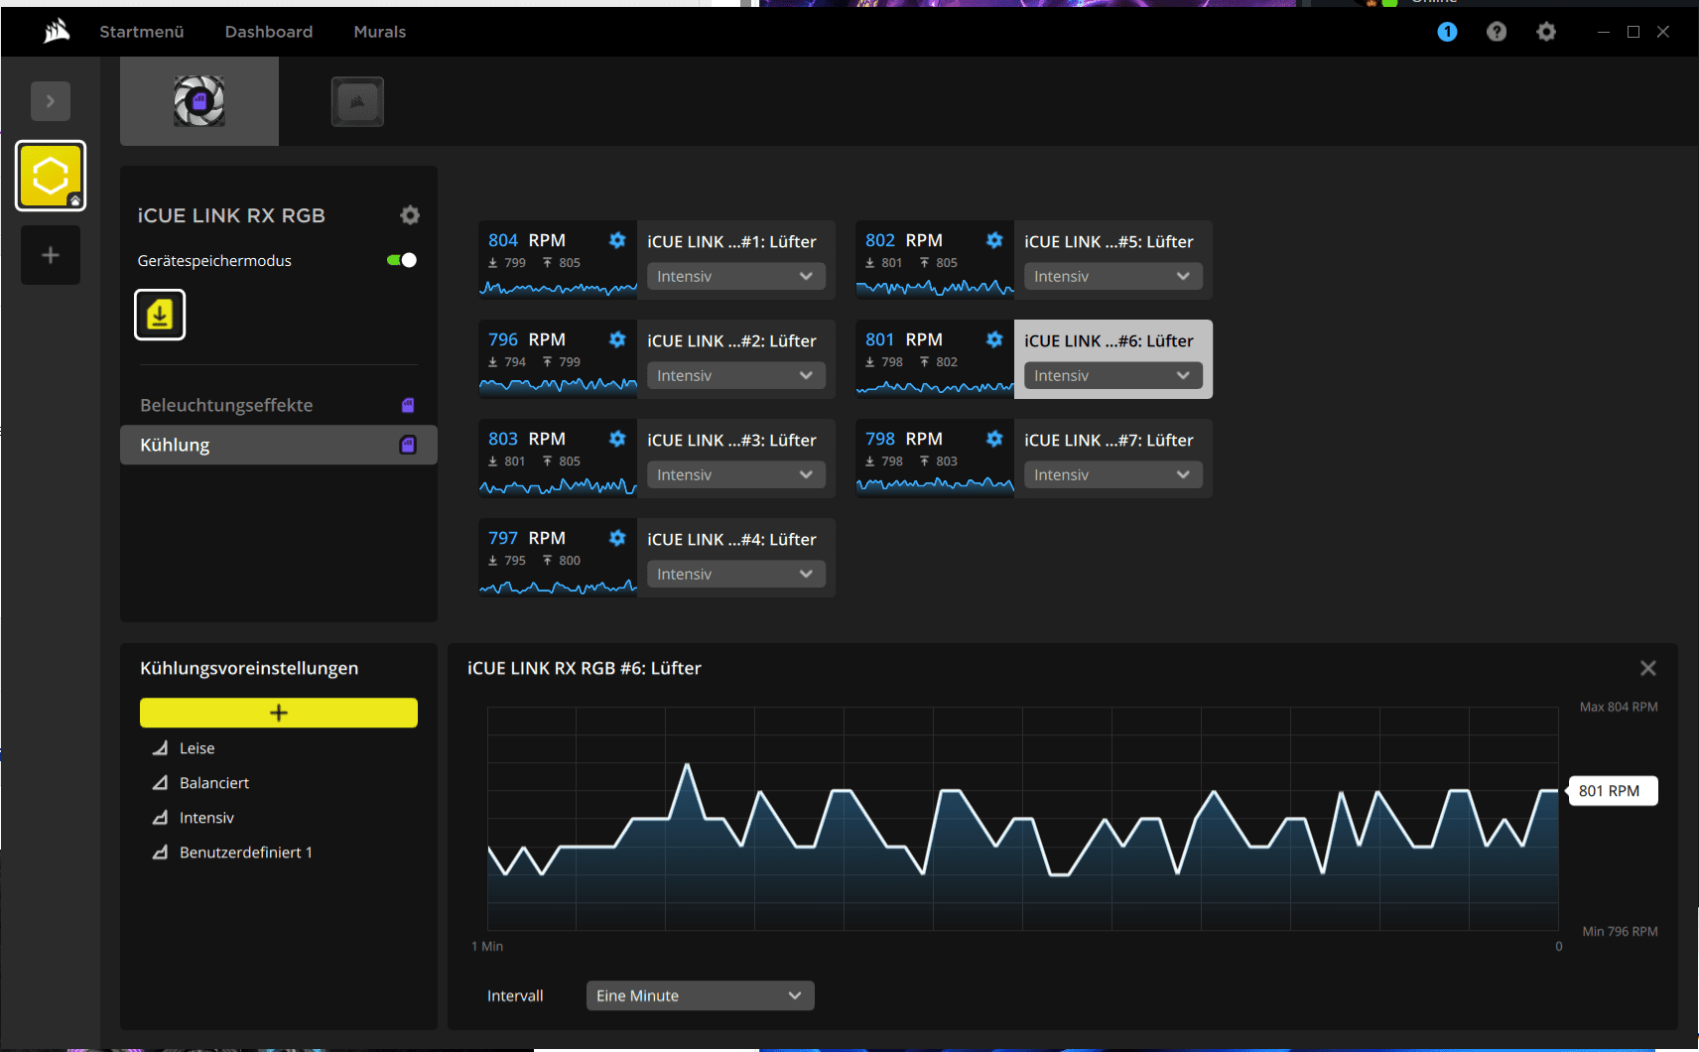1699x1052 pixels.
Task: Select the yellow hexagon profile icon
Action: [51, 176]
